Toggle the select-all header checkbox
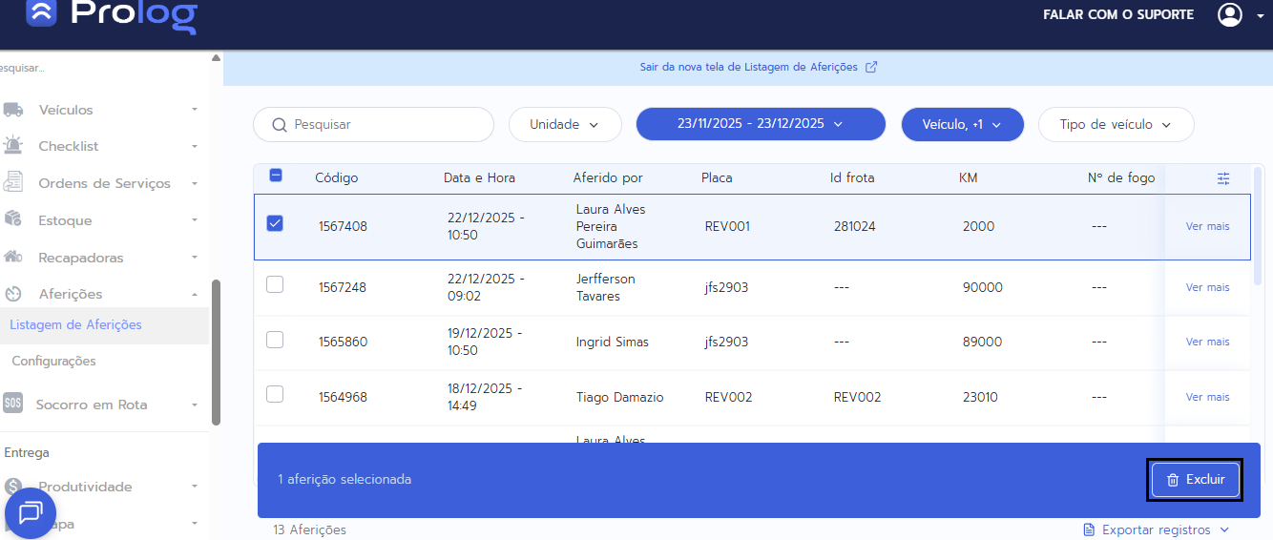Viewport: 1273px width, 540px height. click(x=276, y=176)
